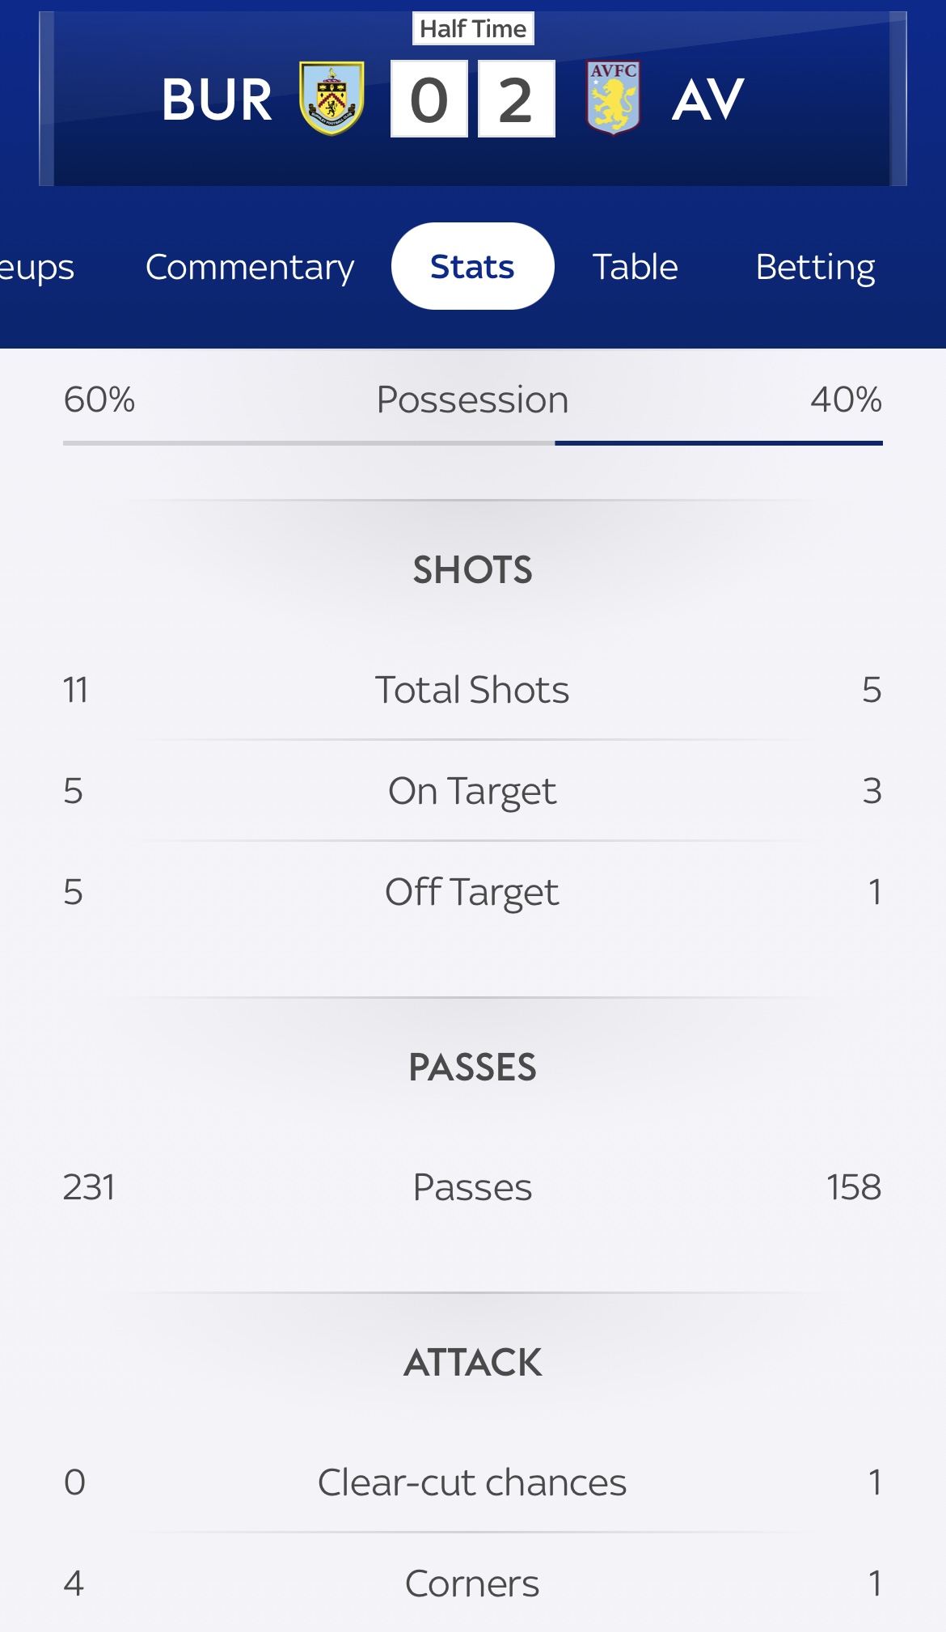946x1632 pixels.
Task: Select the Clear-cut chances row
Action: click(473, 1482)
